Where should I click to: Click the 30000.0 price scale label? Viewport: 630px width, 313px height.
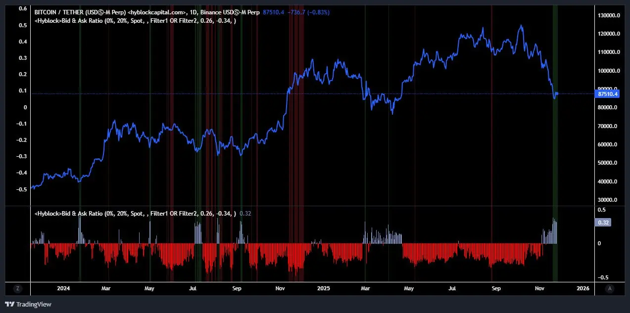pos(608,200)
